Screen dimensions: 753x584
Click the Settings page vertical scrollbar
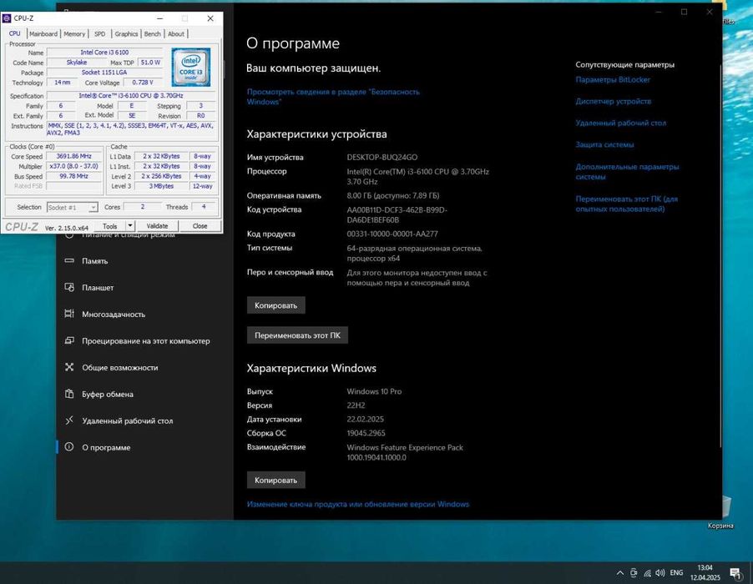[720, 254]
